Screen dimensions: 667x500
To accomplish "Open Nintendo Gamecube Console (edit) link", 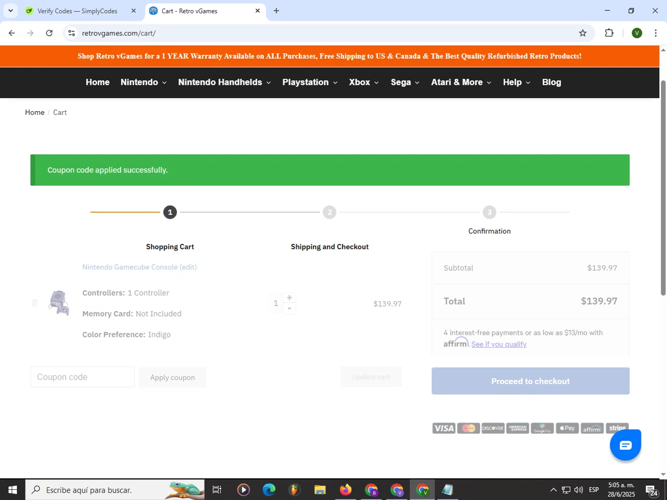I will pos(140,267).
